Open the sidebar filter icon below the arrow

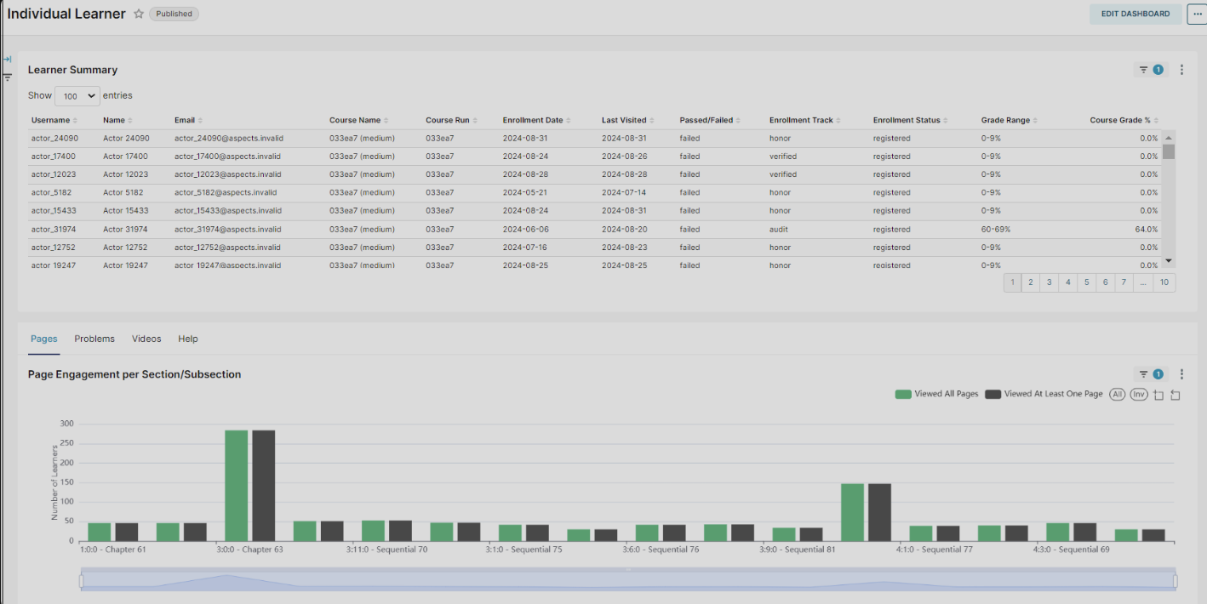pyautogui.click(x=7, y=77)
